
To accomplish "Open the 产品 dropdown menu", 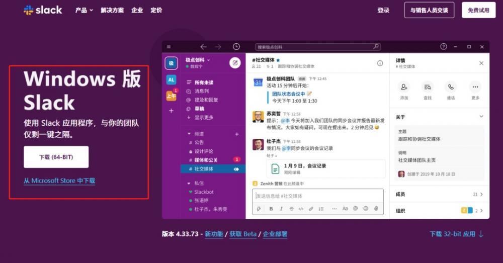I will pos(84,10).
